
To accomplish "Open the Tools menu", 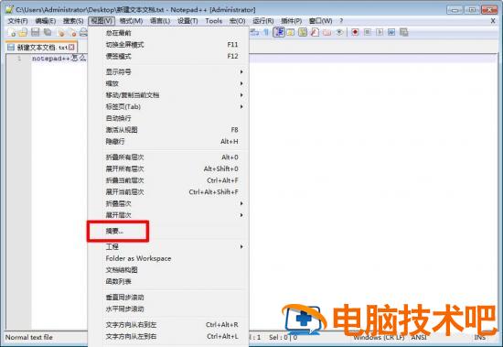I will click(214, 21).
